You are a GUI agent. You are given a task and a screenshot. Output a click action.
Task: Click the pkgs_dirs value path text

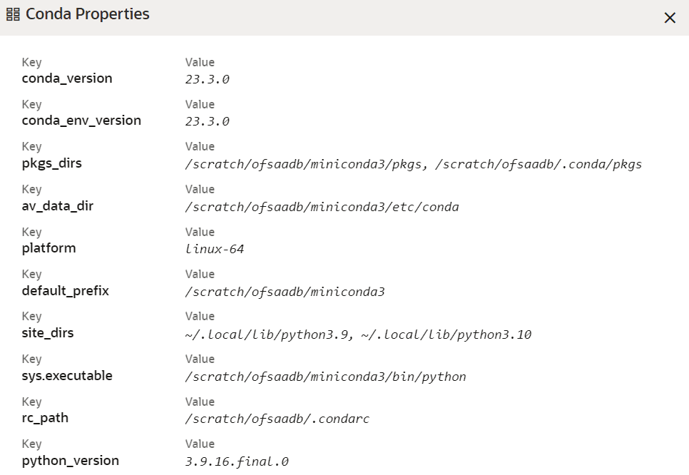[412, 164]
